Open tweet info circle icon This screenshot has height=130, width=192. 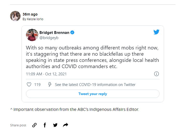pos(157,74)
